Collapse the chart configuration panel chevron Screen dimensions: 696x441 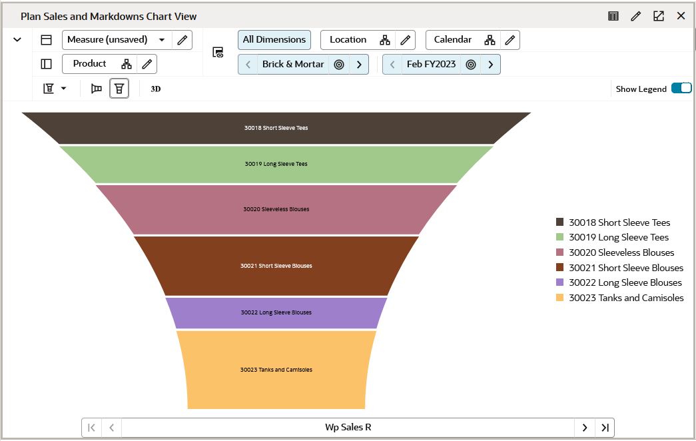click(17, 39)
